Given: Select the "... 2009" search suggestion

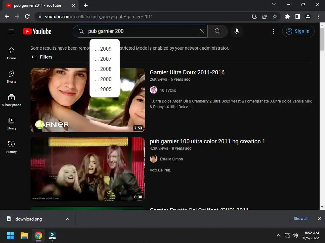Looking at the screenshot, I should tap(103, 49).
